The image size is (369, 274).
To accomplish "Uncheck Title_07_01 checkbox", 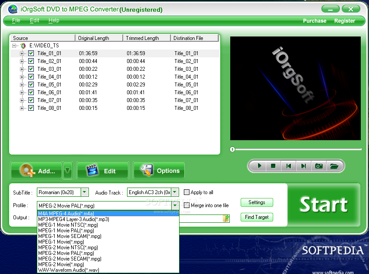I will pyautogui.click(x=31, y=100).
